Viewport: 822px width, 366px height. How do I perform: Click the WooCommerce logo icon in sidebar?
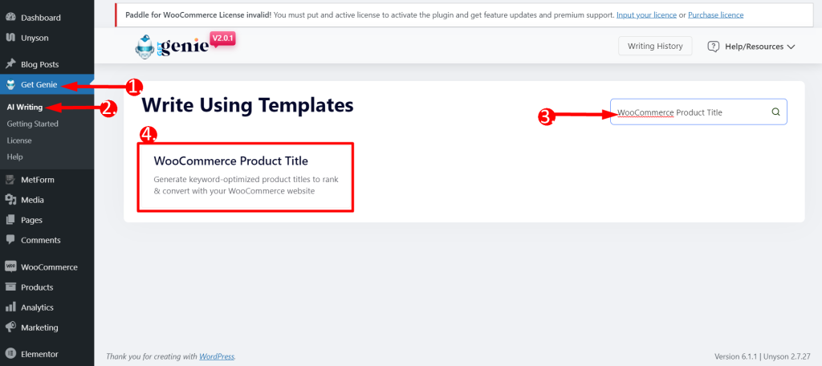click(10, 267)
